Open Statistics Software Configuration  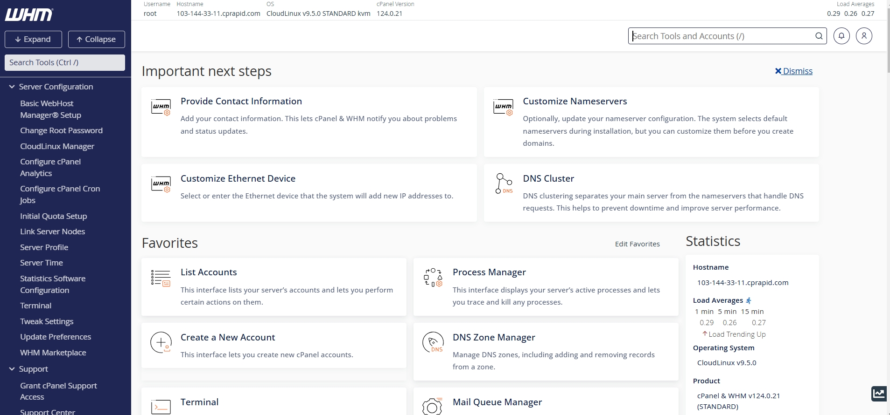pyautogui.click(x=53, y=284)
